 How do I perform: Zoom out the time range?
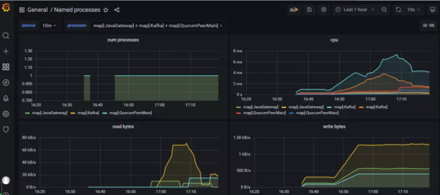tap(384, 9)
